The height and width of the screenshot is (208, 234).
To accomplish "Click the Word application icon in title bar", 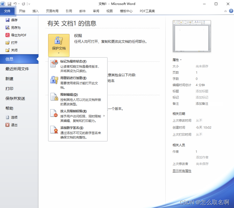I will 2,4.
